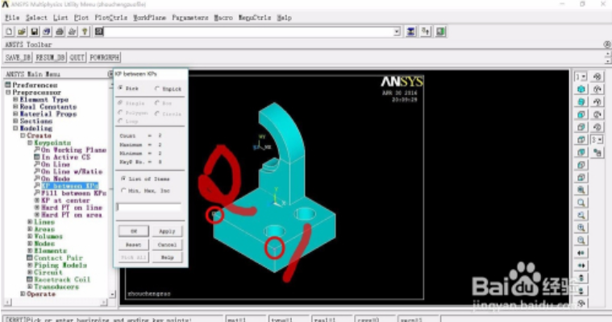Click the keypoint list input field in the dialog

pyautogui.click(x=148, y=207)
